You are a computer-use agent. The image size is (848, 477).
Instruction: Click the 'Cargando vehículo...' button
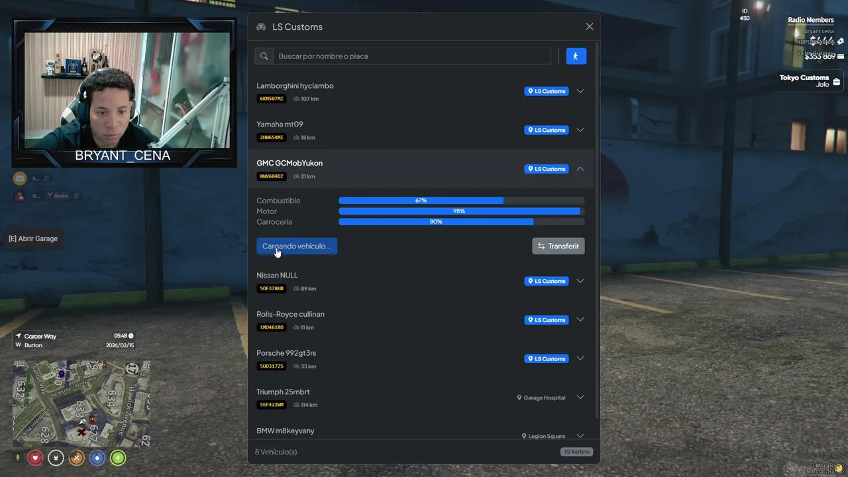pos(297,246)
